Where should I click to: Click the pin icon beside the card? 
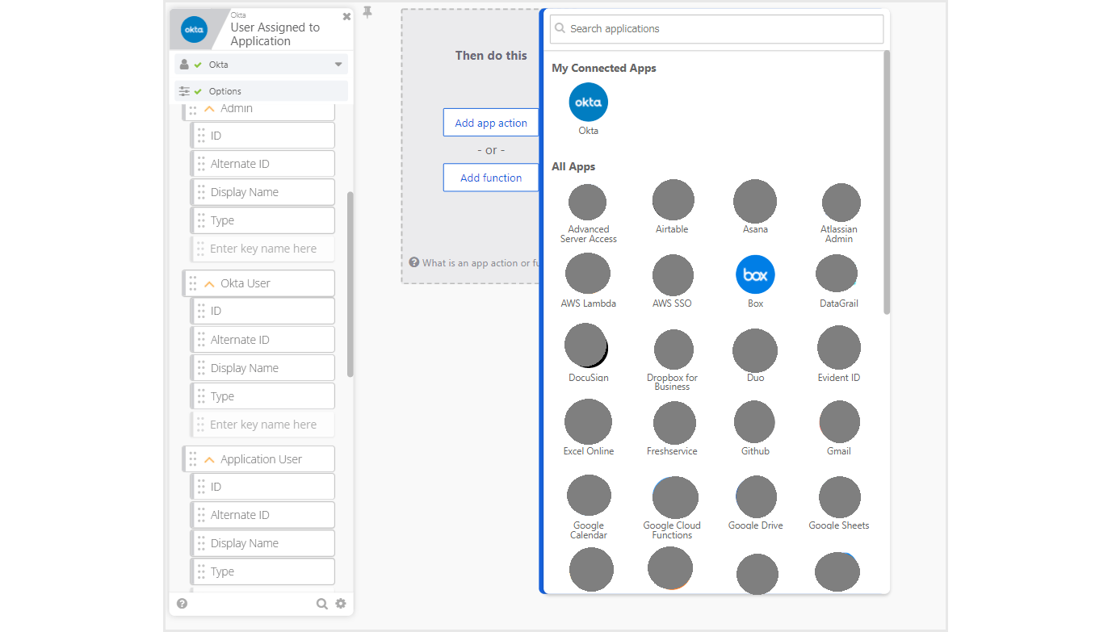pos(367,13)
